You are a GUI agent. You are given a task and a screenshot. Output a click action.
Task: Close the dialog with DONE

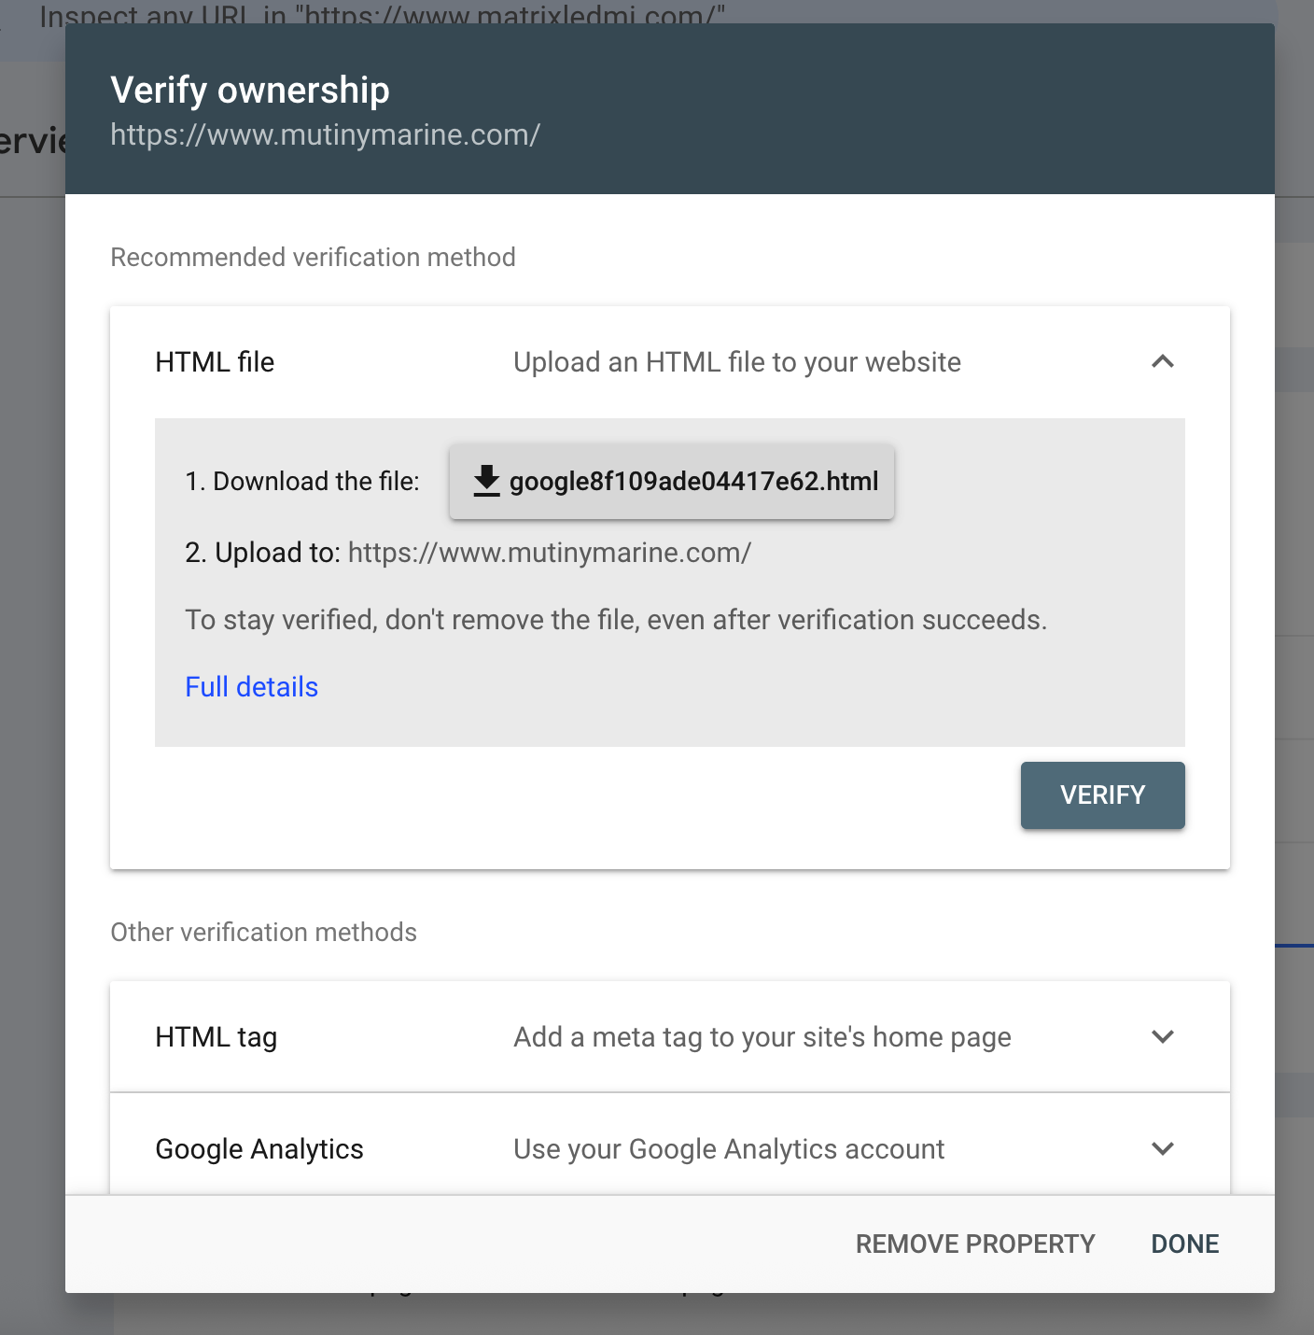(x=1184, y=1244)
